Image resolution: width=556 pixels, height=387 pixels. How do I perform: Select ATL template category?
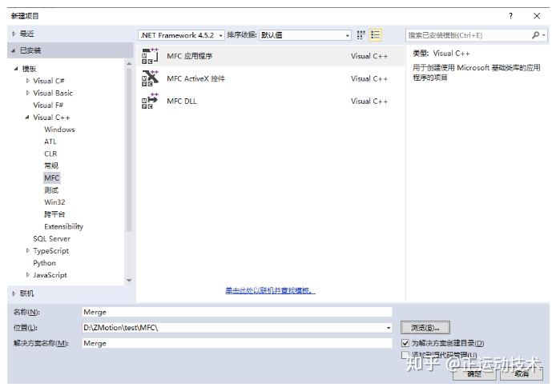[50, 142]
